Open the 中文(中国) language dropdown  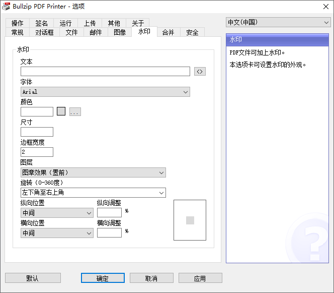click(x=278, y=22)
